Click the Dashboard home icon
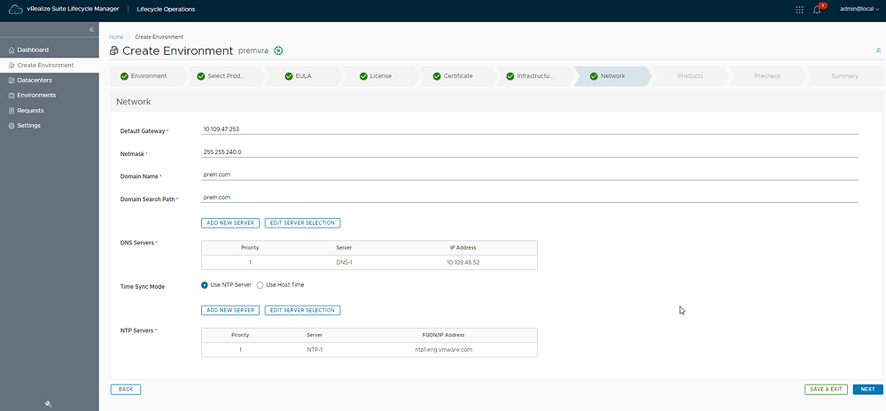This screenshot has width=886, height=411. [12, 50]
